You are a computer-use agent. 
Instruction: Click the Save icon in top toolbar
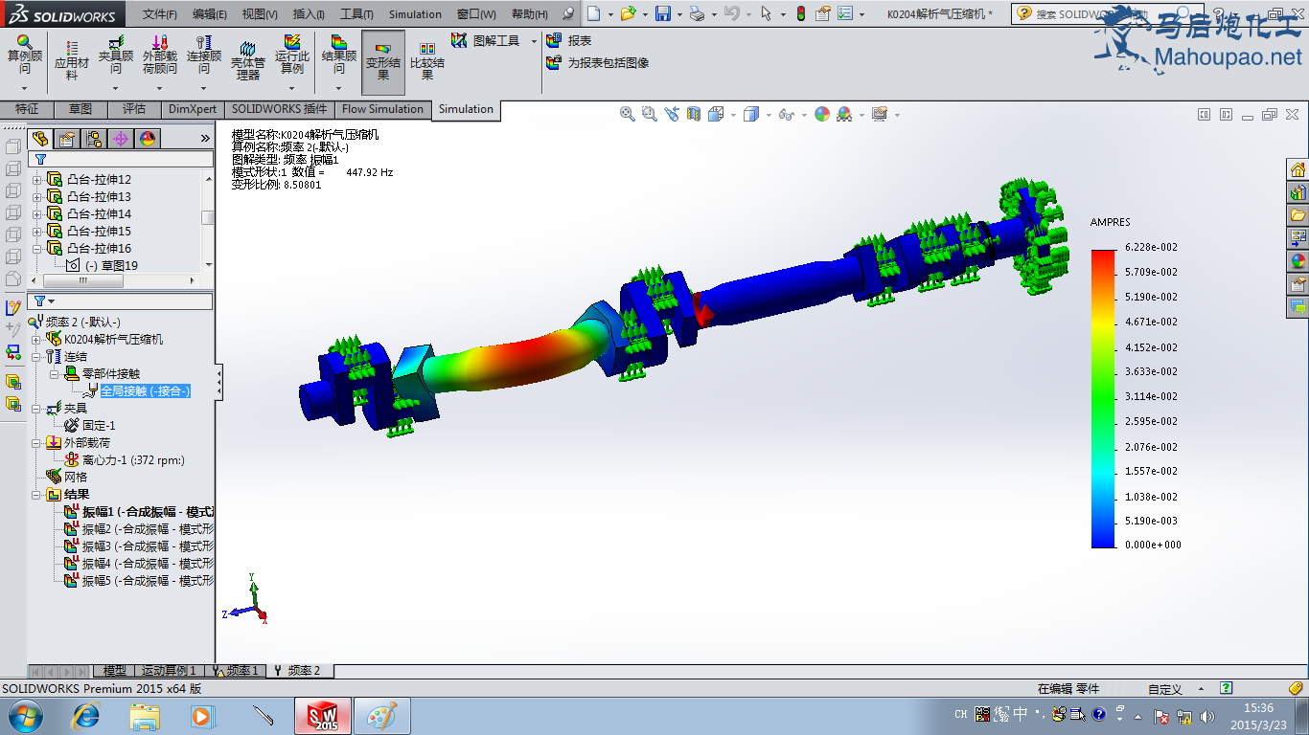(x=662, y=13)
